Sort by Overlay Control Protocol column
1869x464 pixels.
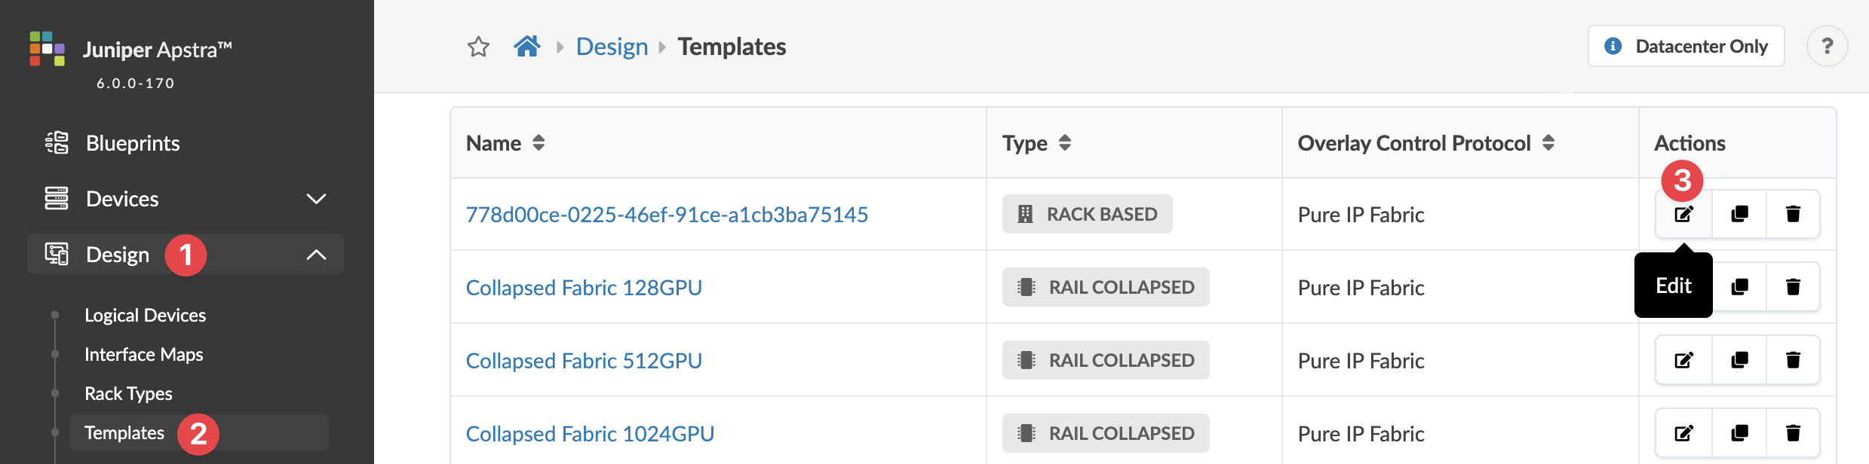tap(1548, 143)
